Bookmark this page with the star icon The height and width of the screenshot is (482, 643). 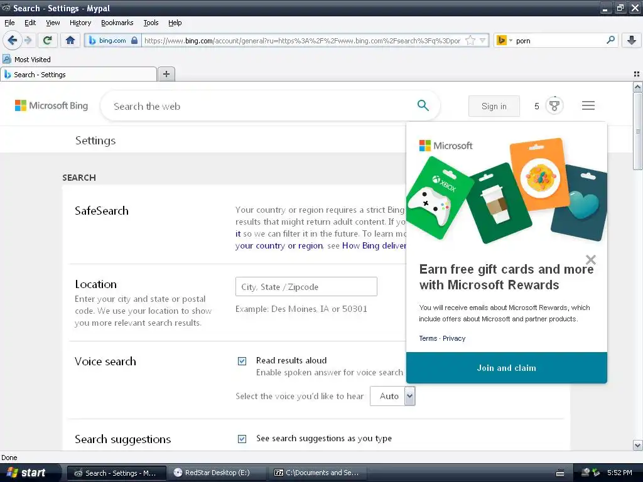(x=470, y=40)
